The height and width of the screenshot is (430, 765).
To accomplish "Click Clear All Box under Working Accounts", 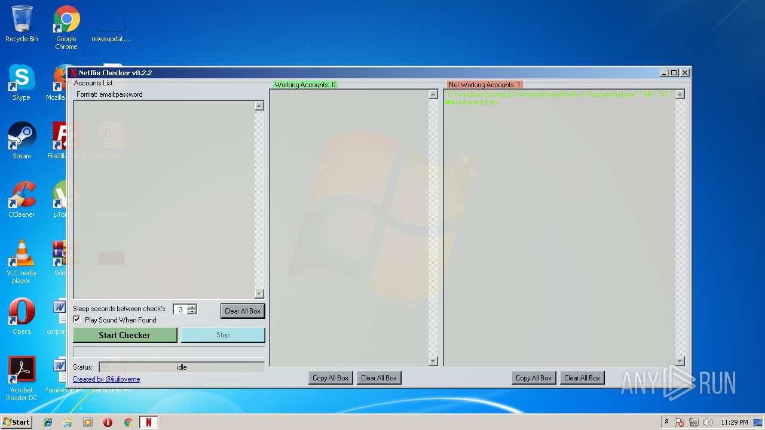I will pyautogui.click(x=379, y=377).
